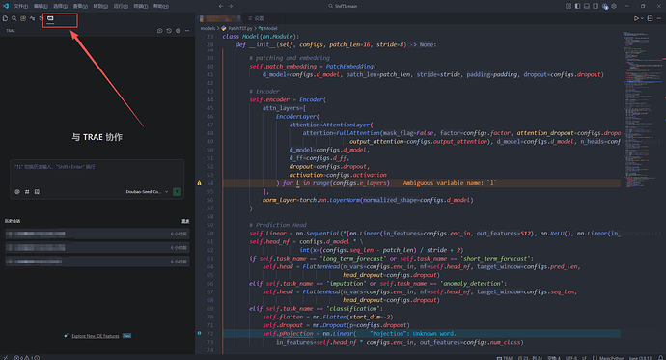666x360 pixels.
Task: Click the remote indicator in status bar corner
Action: coord(5,357)
